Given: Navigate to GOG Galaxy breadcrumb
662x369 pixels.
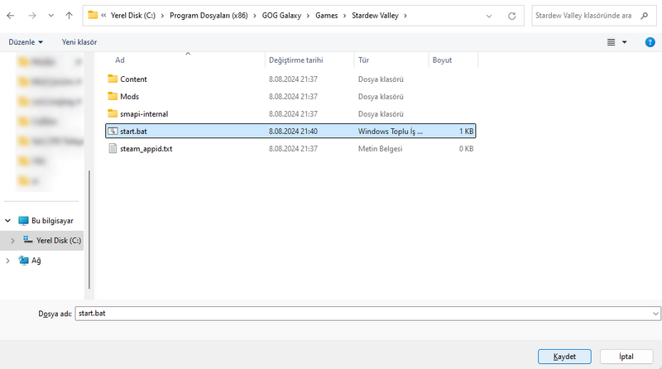Looking at the screenshot, I should tap(281, 16).
